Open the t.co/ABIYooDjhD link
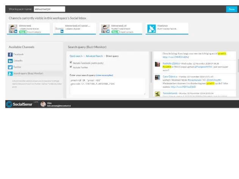The height and width of the screenshot is (179, 239). point(183,87)
